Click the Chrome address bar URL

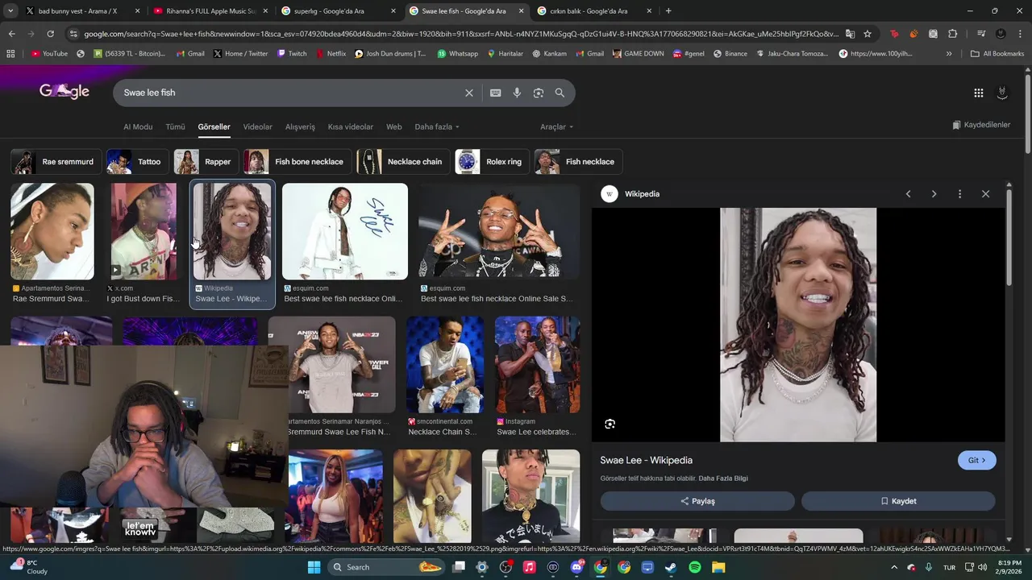coord(461,34)
